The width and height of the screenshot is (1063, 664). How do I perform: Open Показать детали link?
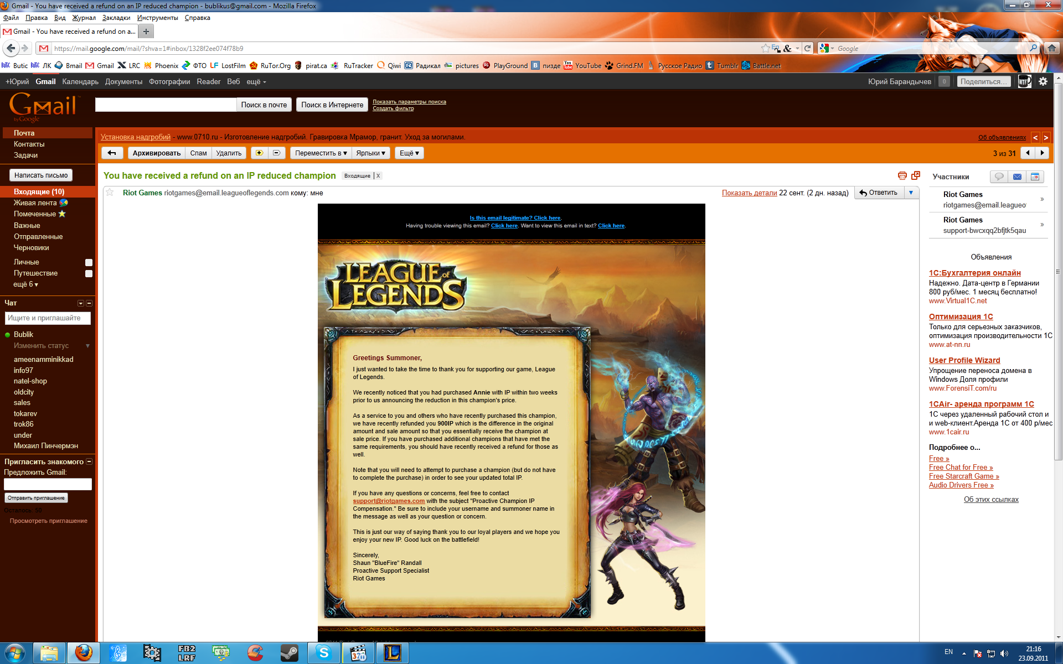(749, 193)
